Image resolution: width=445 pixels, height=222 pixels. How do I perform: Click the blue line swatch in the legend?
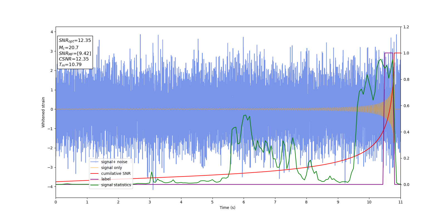pos(95,162)
